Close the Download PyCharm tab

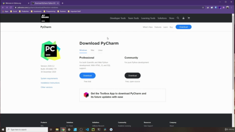click(58, 3)
